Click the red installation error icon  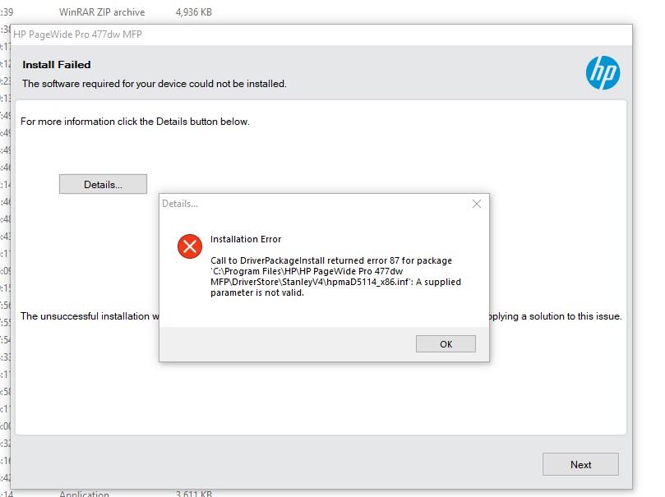(x=190, y=246)
